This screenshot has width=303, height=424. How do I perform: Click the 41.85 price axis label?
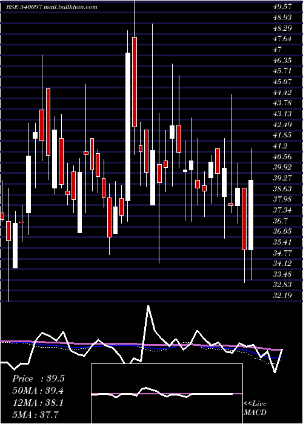click(282, 135)
